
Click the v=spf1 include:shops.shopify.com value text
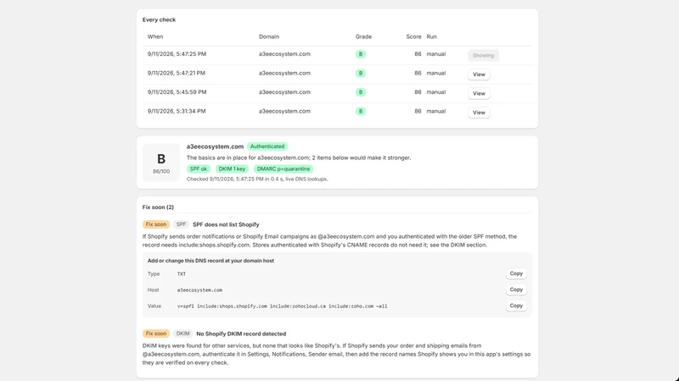click(x=282, y=306)
